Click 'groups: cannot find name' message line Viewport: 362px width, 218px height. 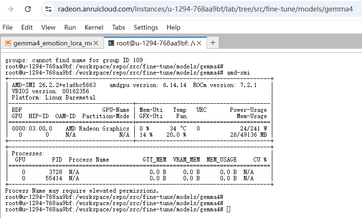(x=74, y=60)
